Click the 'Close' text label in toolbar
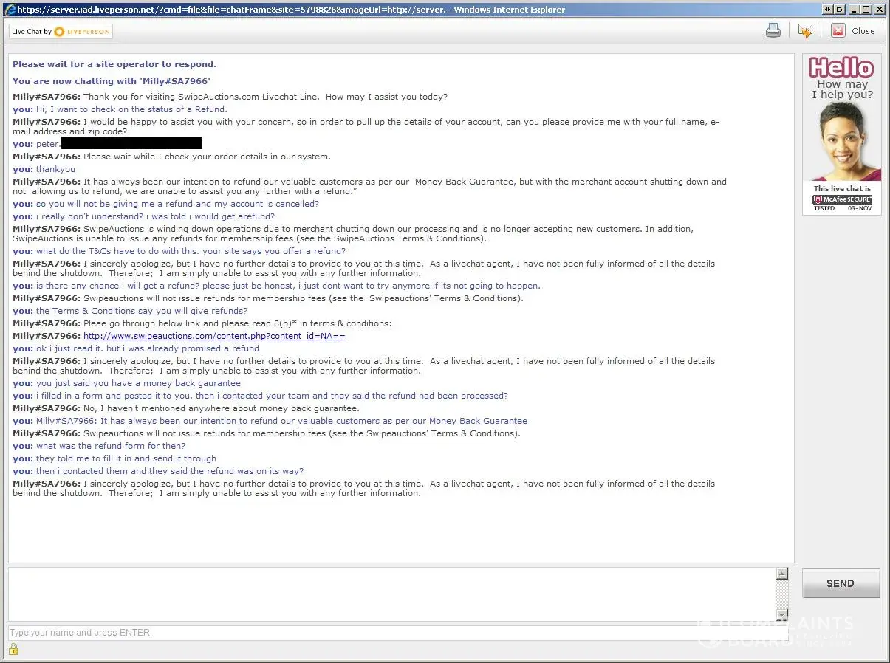 click(x=863, y=31)
